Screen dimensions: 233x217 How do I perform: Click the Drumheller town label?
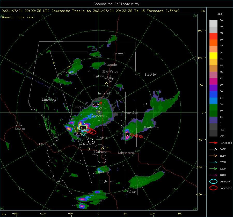(x=152, y=127)
